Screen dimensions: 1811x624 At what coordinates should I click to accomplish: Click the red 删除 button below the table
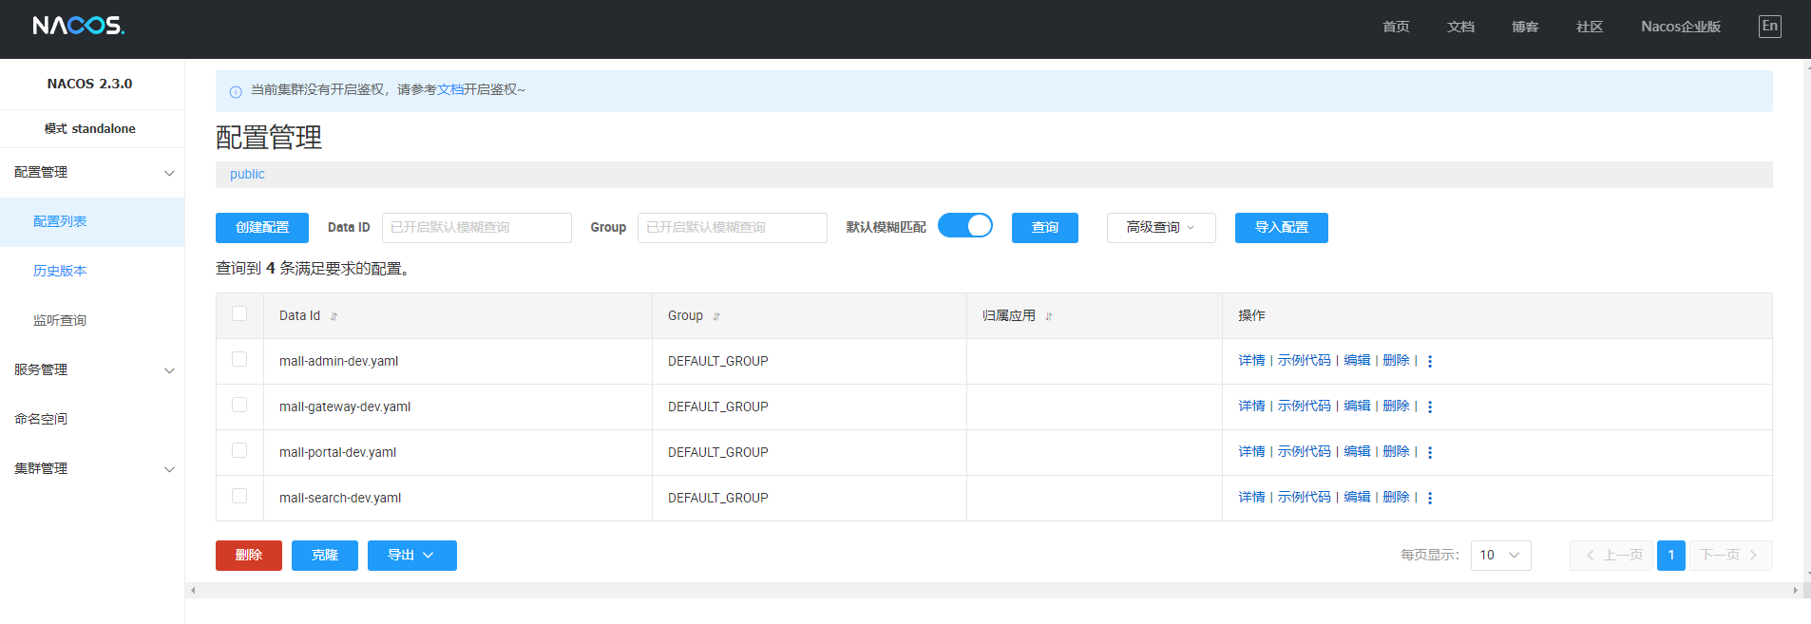coord(249,556)
